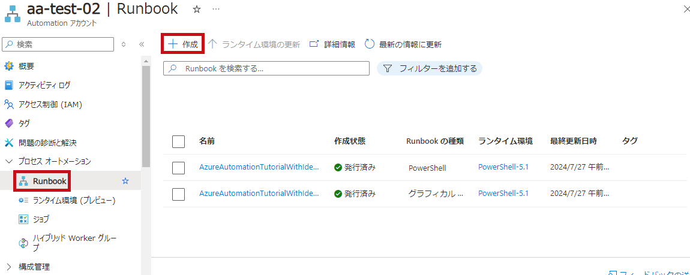Click 発行済み status in グラフィカル row
The image size is (690, 275).
(x=359, y=194)
